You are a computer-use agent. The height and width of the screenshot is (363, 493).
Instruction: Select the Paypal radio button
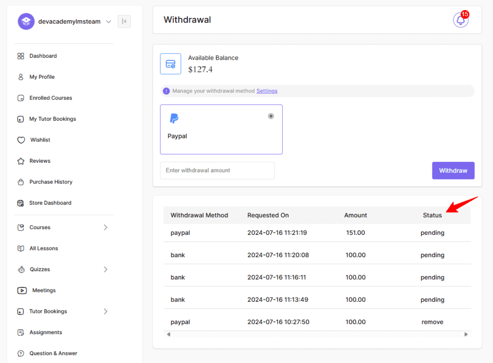coord(271,116)
